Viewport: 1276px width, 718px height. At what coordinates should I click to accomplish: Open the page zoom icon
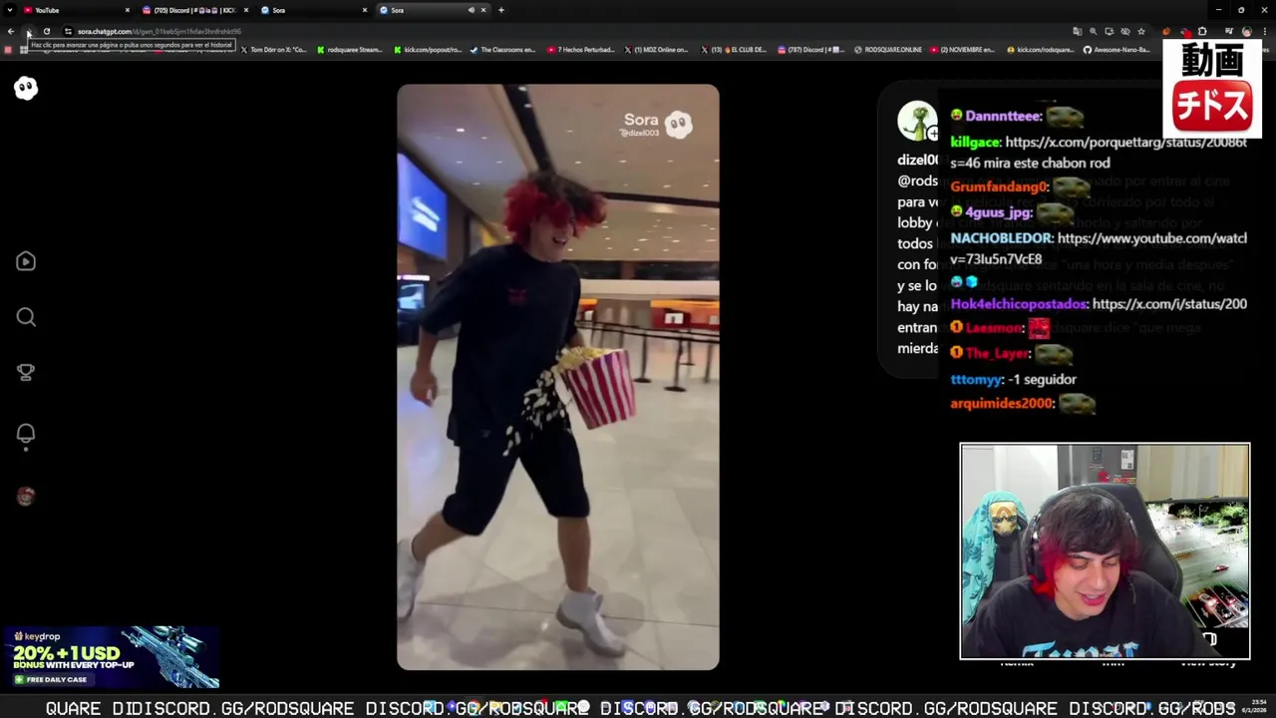point(1093,31)
